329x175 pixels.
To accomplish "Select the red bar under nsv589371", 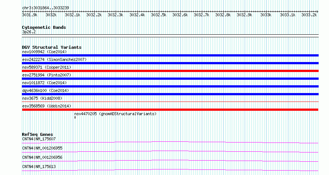I will 170,71.
